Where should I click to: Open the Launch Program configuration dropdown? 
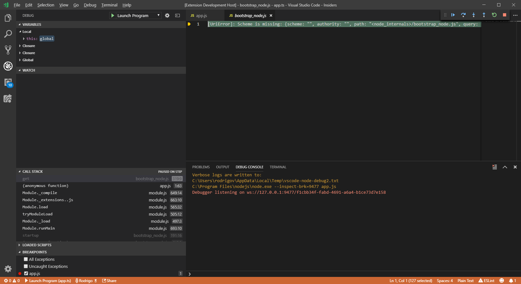pos(139,15)
